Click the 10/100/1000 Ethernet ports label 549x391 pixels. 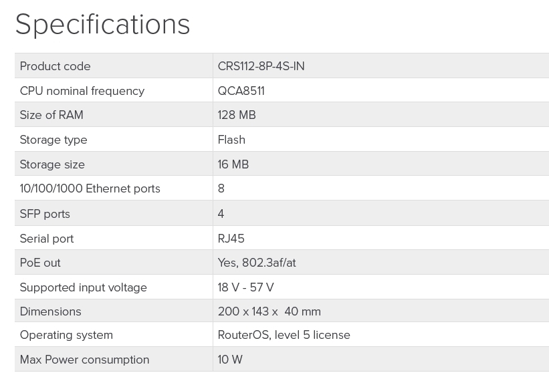(x=90, y=188)
